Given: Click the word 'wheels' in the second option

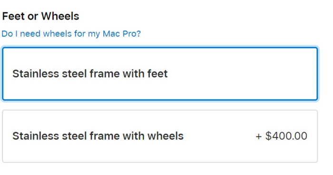Looking at the screenshot, I should [x=166, y=136].
